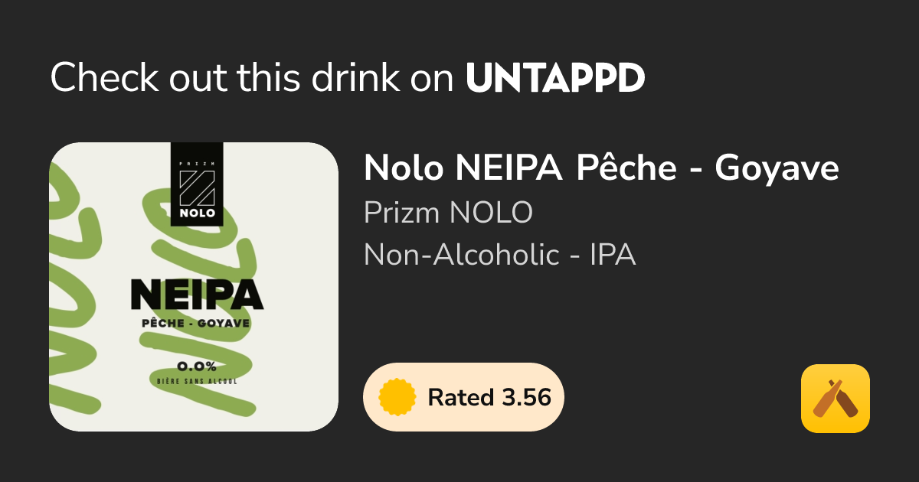Image resolution: width=919 pixels, height=482 pixels.
Task: Click the 0.0% alcohol figure on the label
Action: click(x=195, y=366)
